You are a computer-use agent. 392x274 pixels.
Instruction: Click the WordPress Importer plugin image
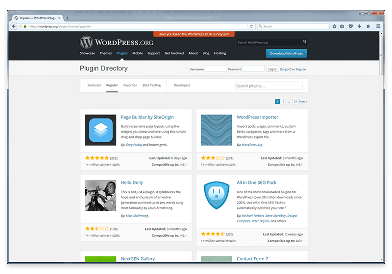pos(217,130)
